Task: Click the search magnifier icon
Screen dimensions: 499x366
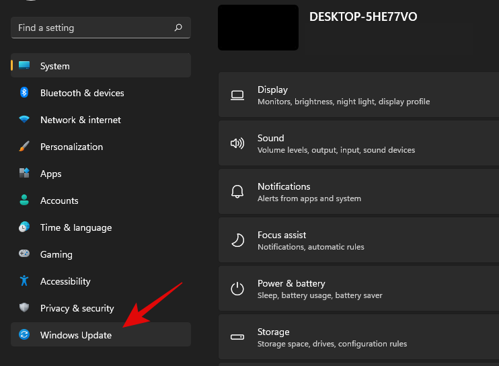Action: pyautogui.click(x=178, y=28)
